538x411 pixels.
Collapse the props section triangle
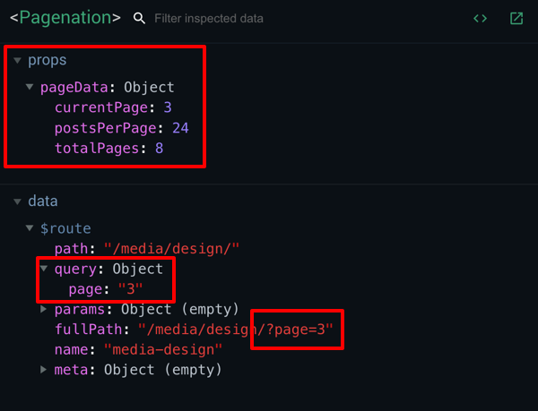[x=18, y=61]
